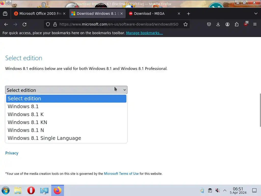
Task: Launch Opera browser from taskbar
Action: coord(31,190)
